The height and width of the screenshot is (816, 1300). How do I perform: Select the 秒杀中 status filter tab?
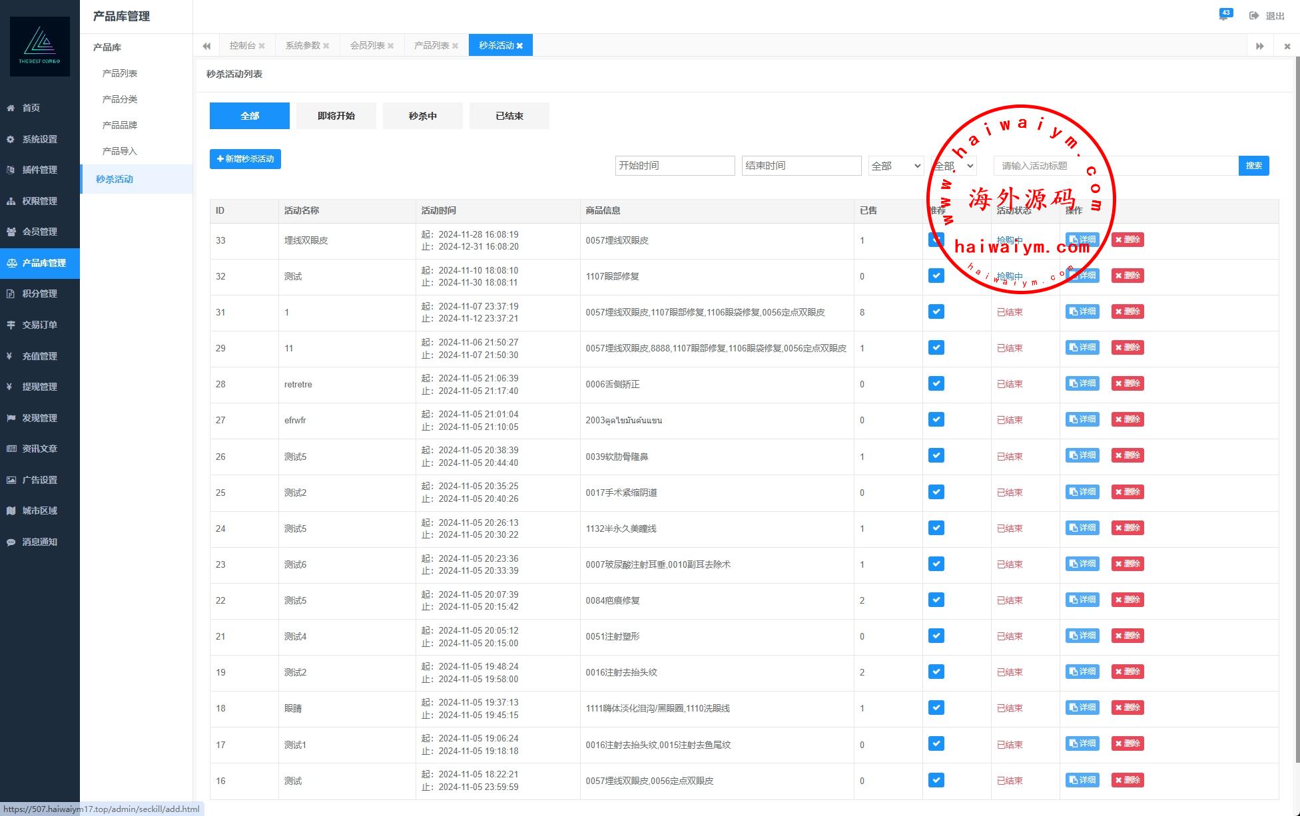tap(422, 116)
